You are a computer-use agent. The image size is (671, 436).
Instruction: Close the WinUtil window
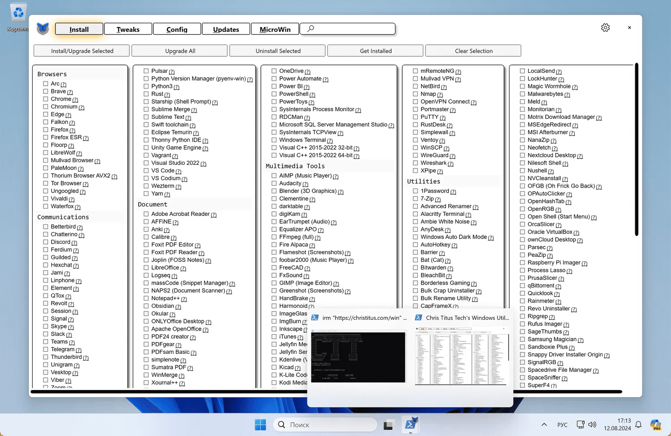click(629, 28)
